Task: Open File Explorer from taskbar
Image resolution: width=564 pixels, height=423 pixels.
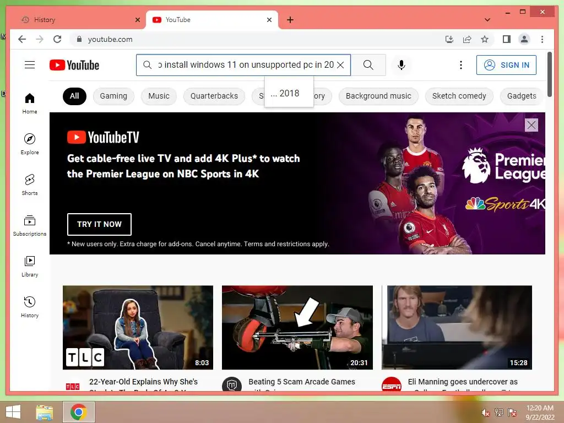Action: coord(45,412)
